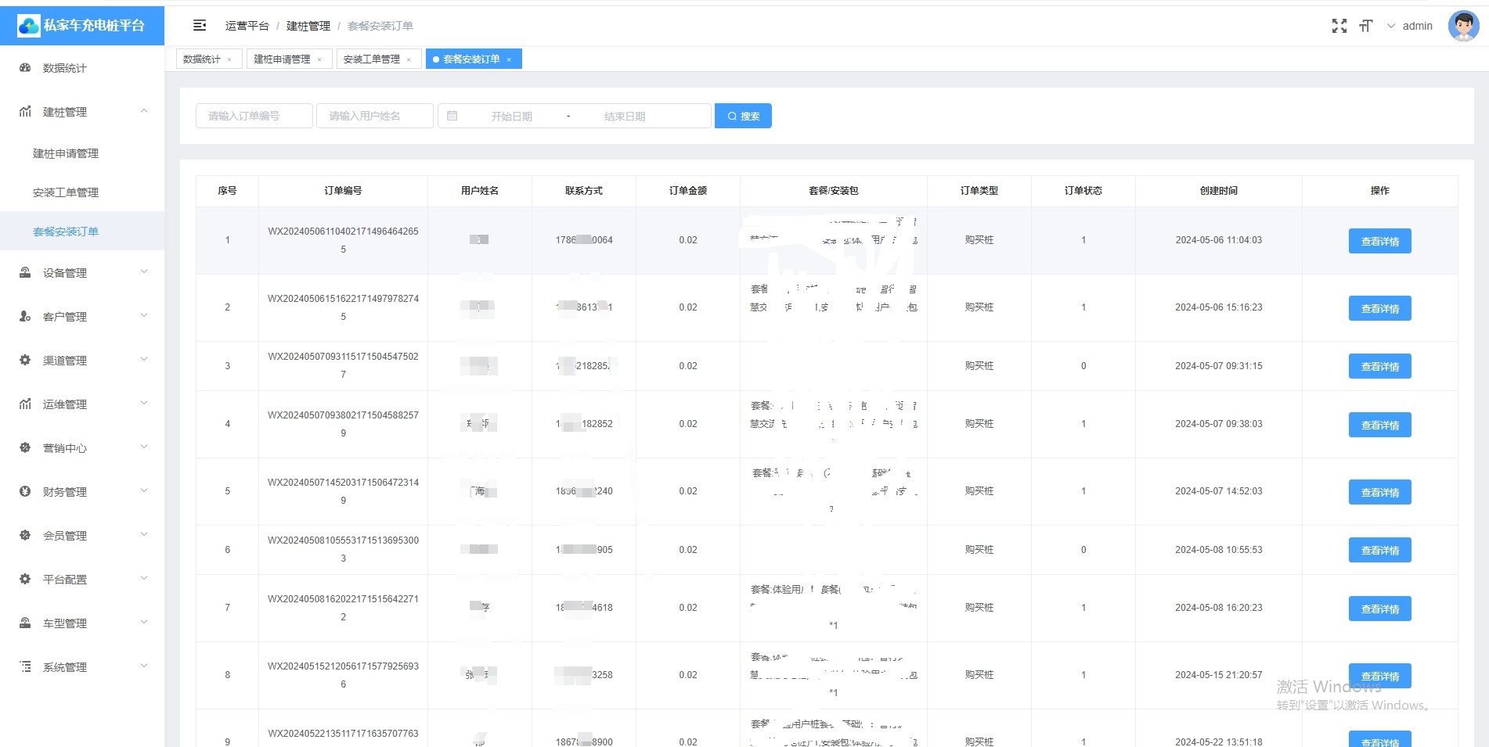
Task: Expand the 渠道管理 menu chevron
Action: [x=144, y=360]
